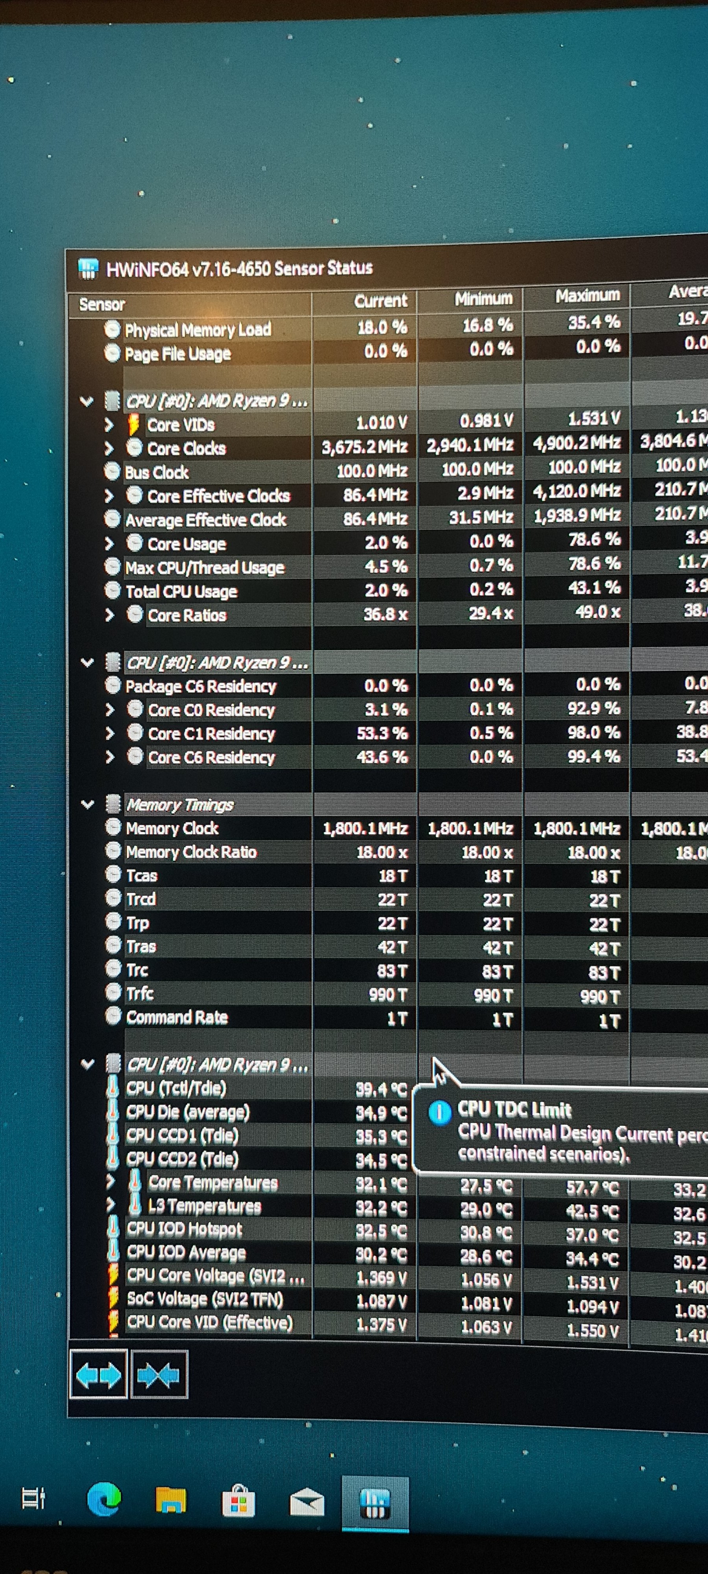Open File Explorer from the taskbar
Image resolution: width=708 pixels, height=1574 pixels.
click(170, 1501)
